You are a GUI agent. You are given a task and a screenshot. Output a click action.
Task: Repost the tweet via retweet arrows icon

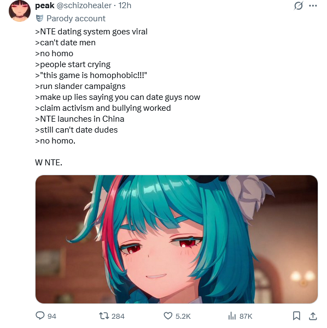(x=104, y=315)
